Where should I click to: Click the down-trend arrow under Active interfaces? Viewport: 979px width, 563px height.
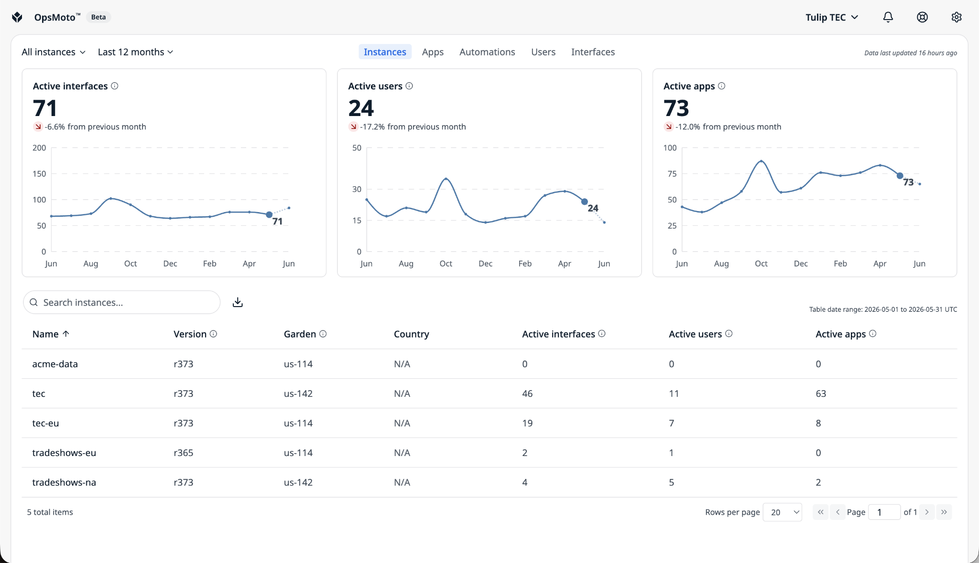[38, 127]
